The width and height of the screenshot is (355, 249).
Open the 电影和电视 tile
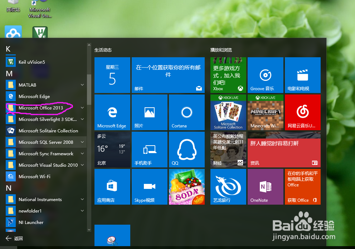pyautogui.click(x=302, y=75)
